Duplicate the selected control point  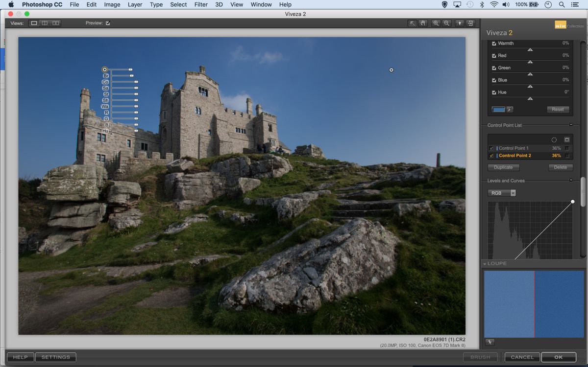pos(503,167)
